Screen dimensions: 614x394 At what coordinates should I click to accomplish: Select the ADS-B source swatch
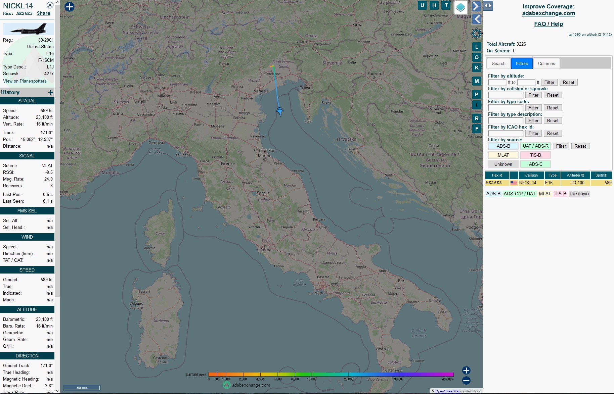(x=503, y=146)
